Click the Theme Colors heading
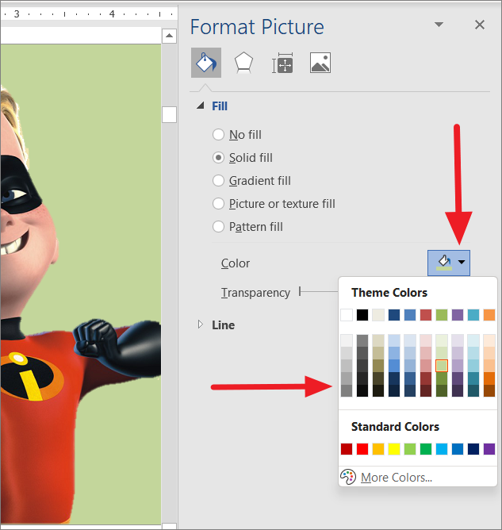This screenshot has width=502, height=530. pyautogui.click(x=389, y=293)
